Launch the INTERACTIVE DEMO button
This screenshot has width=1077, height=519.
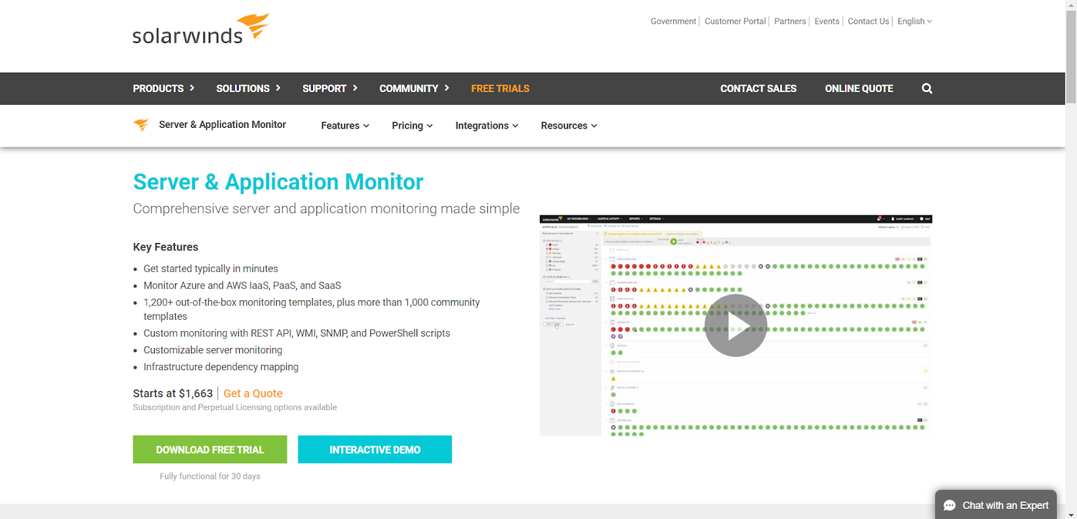tap(375, 450)
